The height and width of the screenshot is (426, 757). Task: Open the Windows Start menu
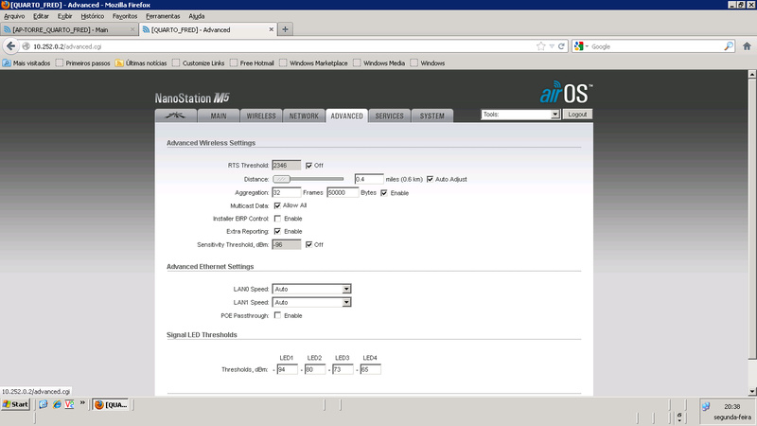coord(16,404)
